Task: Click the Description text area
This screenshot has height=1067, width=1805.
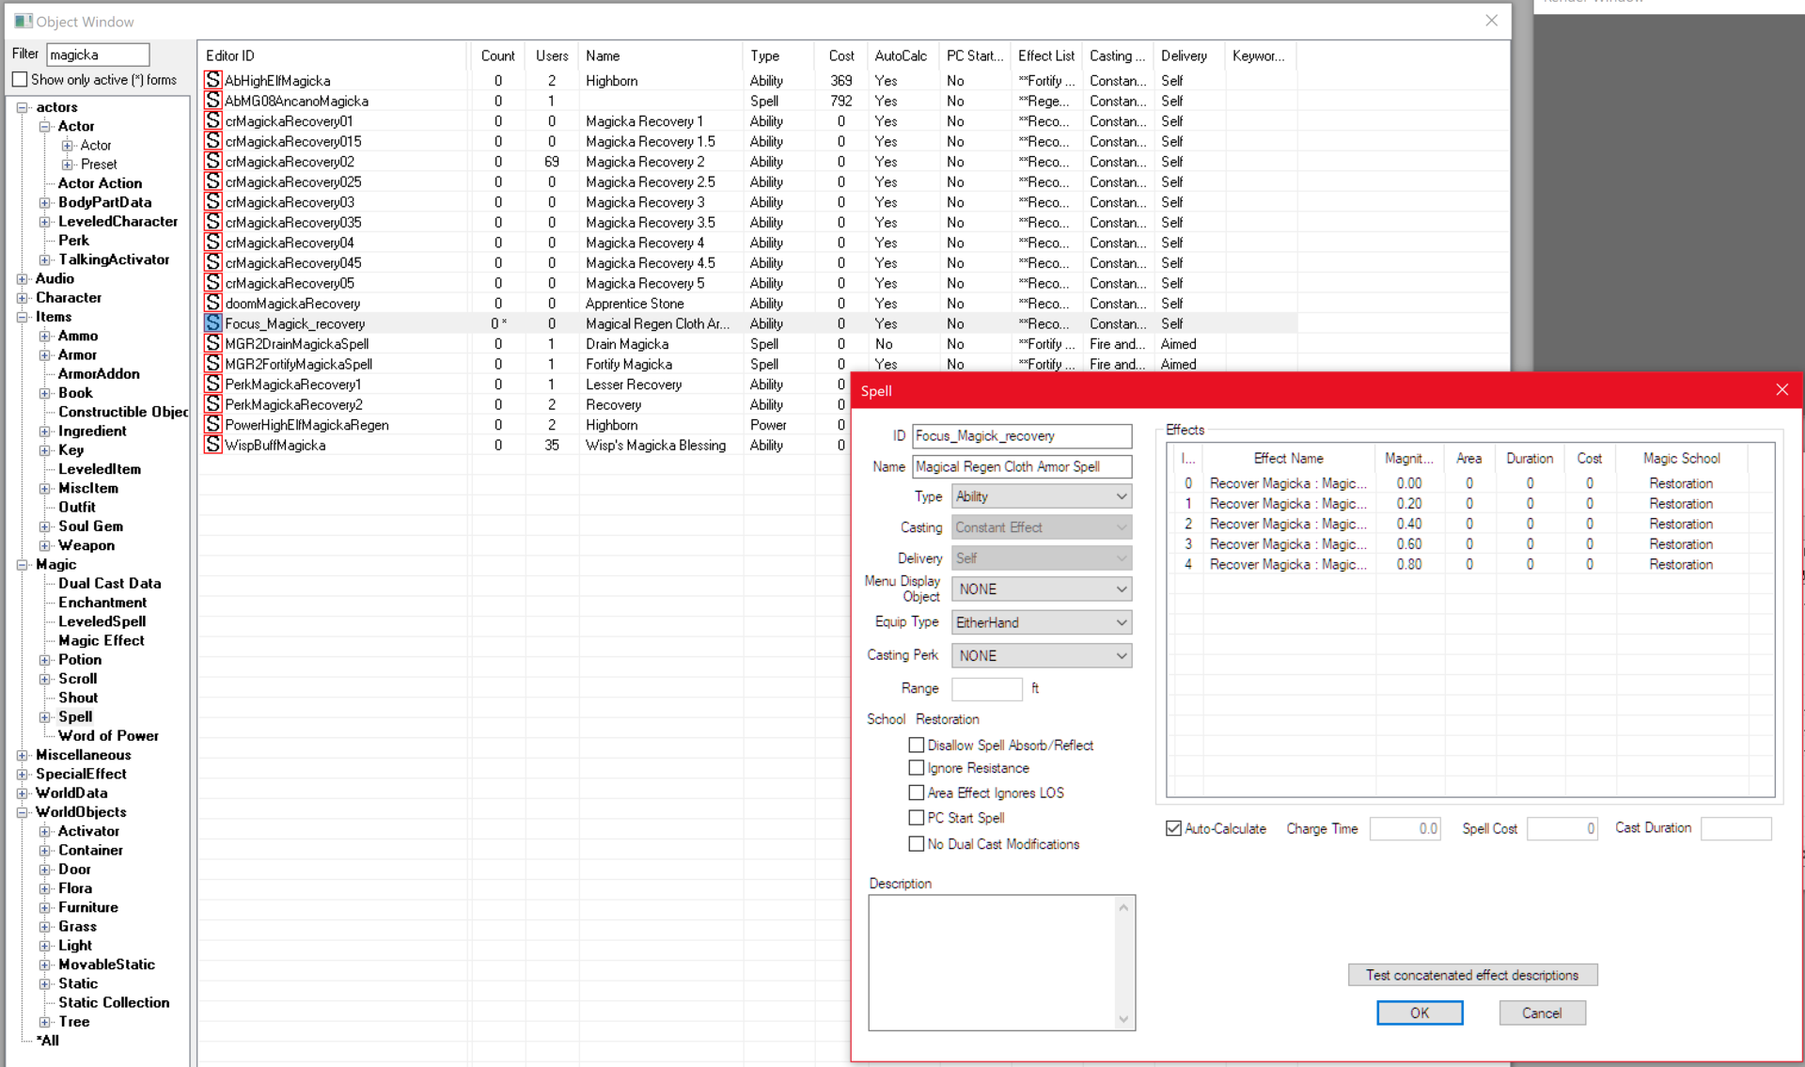Action: [x=993, y=963]
